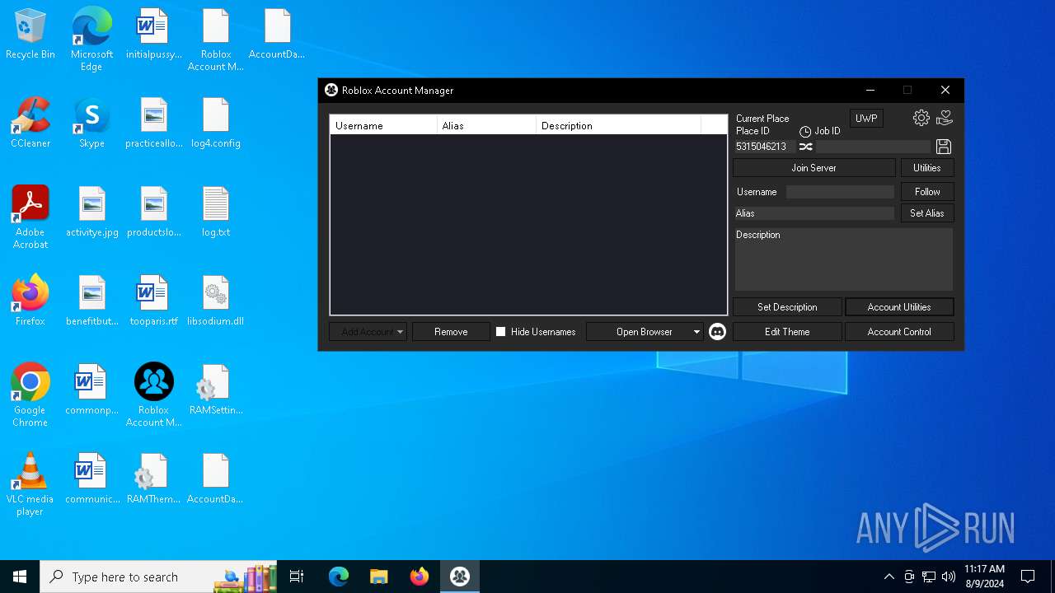Viewport: 1055px width, 593px height.
Task: Select the Roblox Account Manager desktop app icon
Action: click(x=153, y=395)
